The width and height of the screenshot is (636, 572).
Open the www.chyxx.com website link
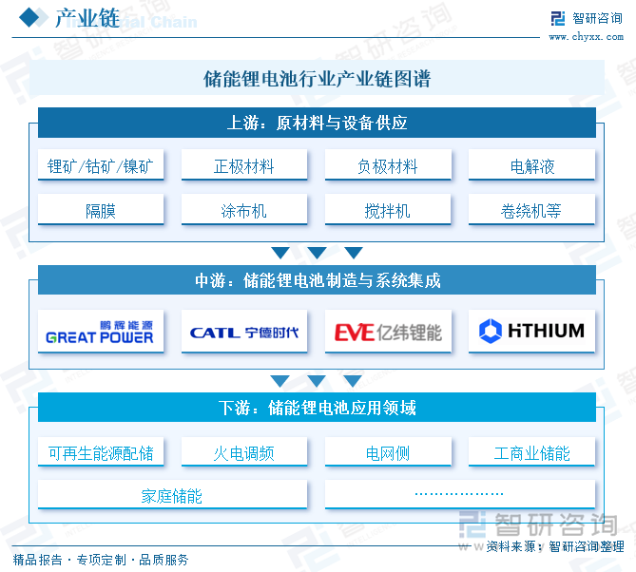(x=587, y=37)
